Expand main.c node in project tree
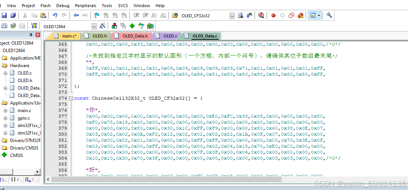408x190 pixels. coord(5,111)
